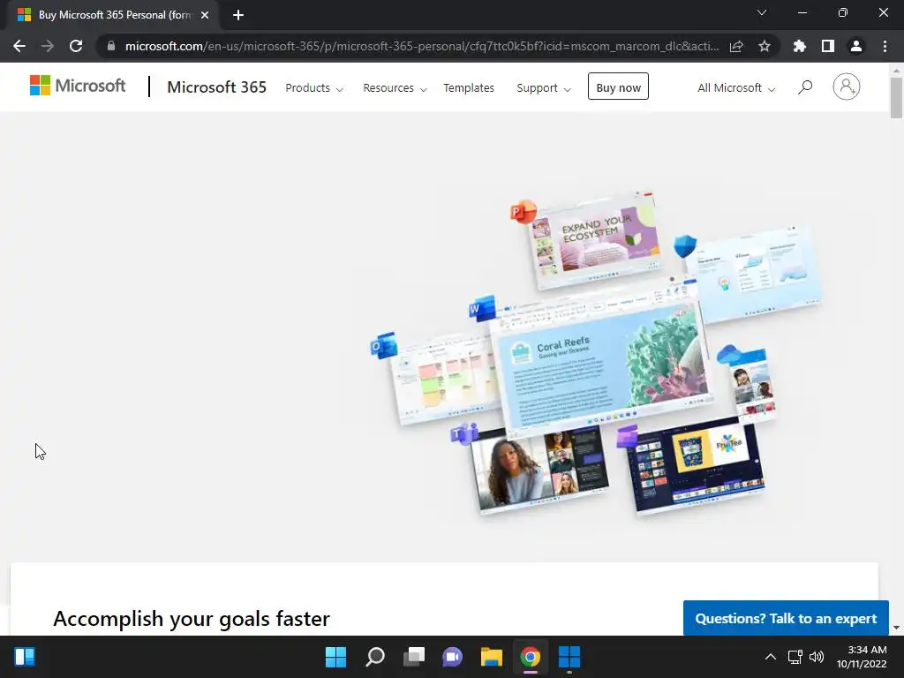This screenshot has height=678, width=904.
Task: Click the address bar URL field
Action: point(421,46)
